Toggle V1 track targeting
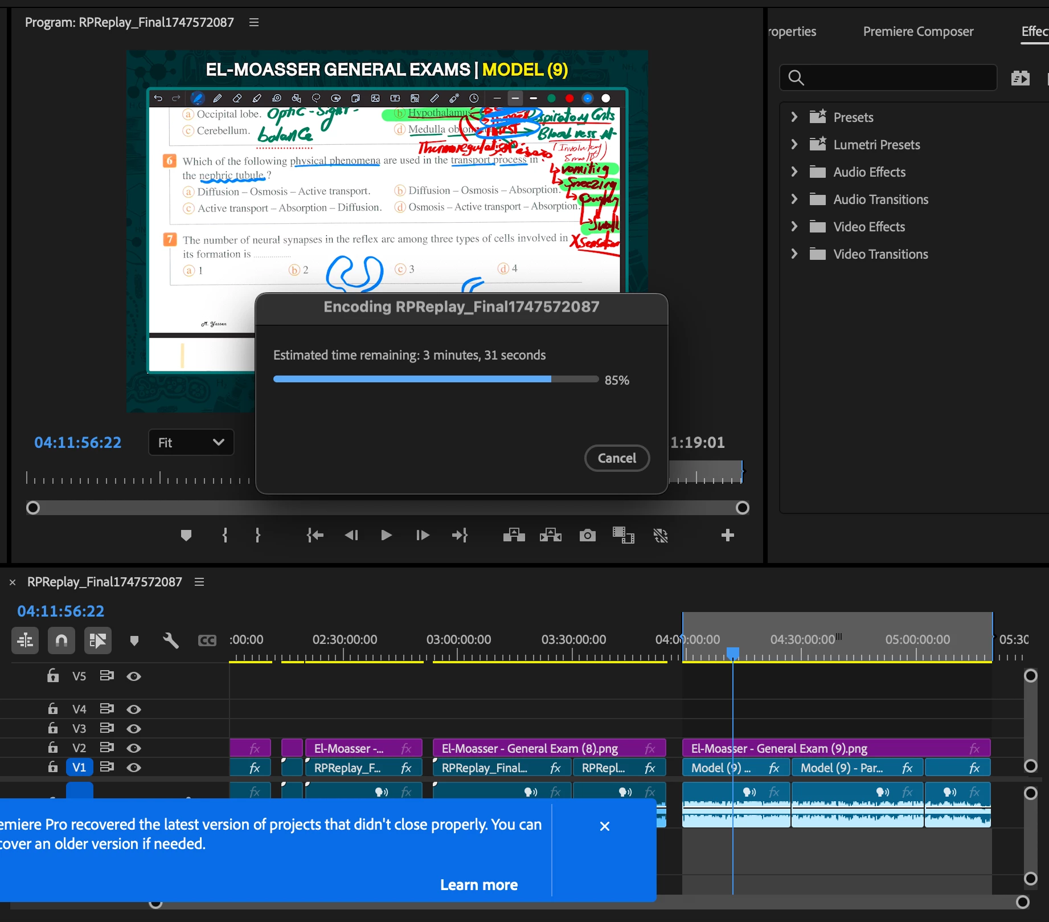The height and width of the screenshot is (922, 1049). coord(79,767)
